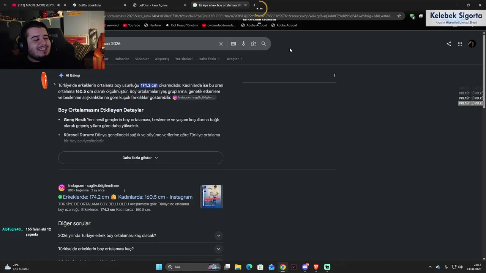The width and height of the screenshot is (486, 273).
Task: Open the Instagram result thumbnail image
Action: point(211,196)
